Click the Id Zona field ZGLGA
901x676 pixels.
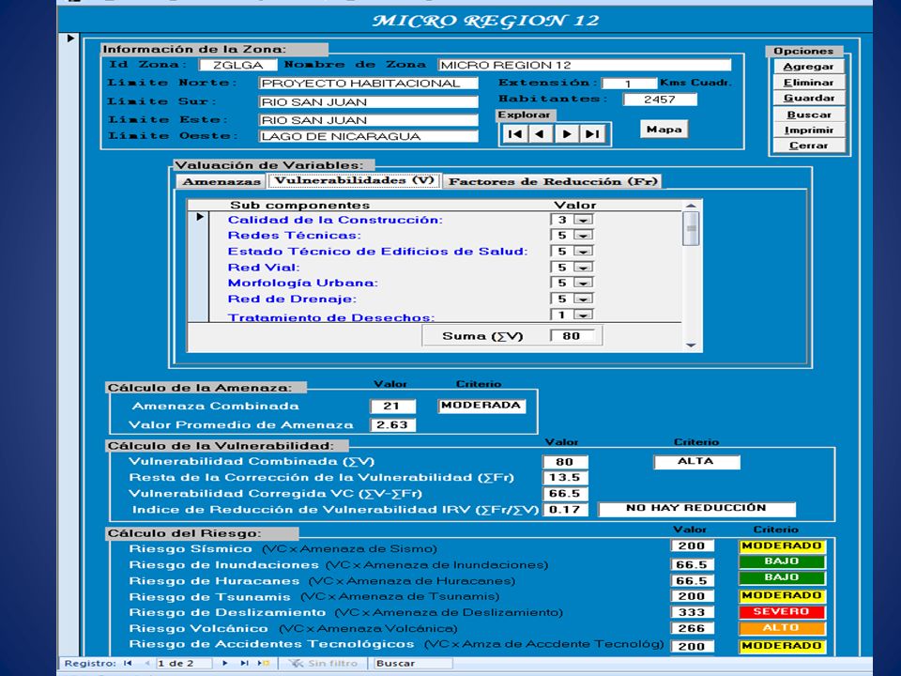(x=237, y=65)
